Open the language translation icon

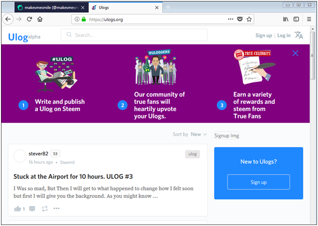click(x=299, y=35)
